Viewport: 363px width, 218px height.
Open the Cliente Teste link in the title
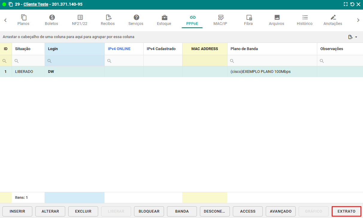point(36,4)
